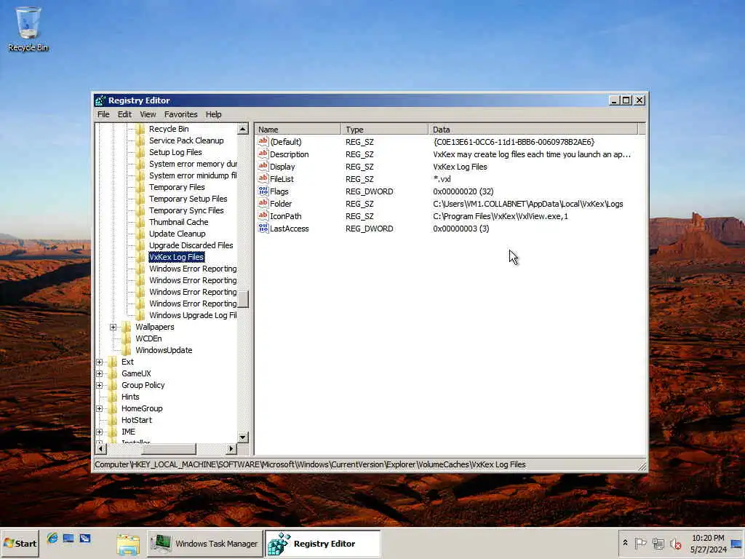Expand the IME registry key

(99, 432)
